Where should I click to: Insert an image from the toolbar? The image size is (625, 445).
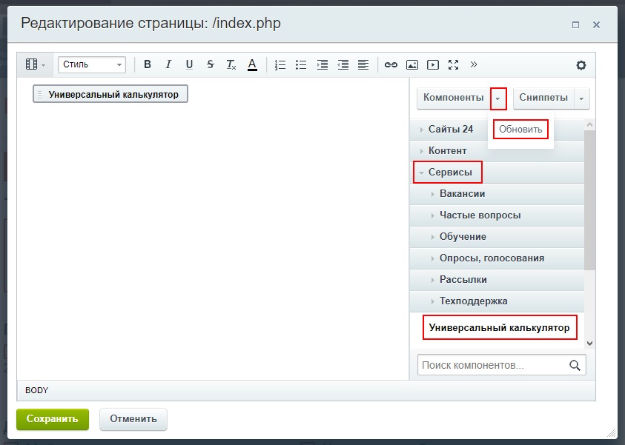pyautogui.click(x=411, y=65)
